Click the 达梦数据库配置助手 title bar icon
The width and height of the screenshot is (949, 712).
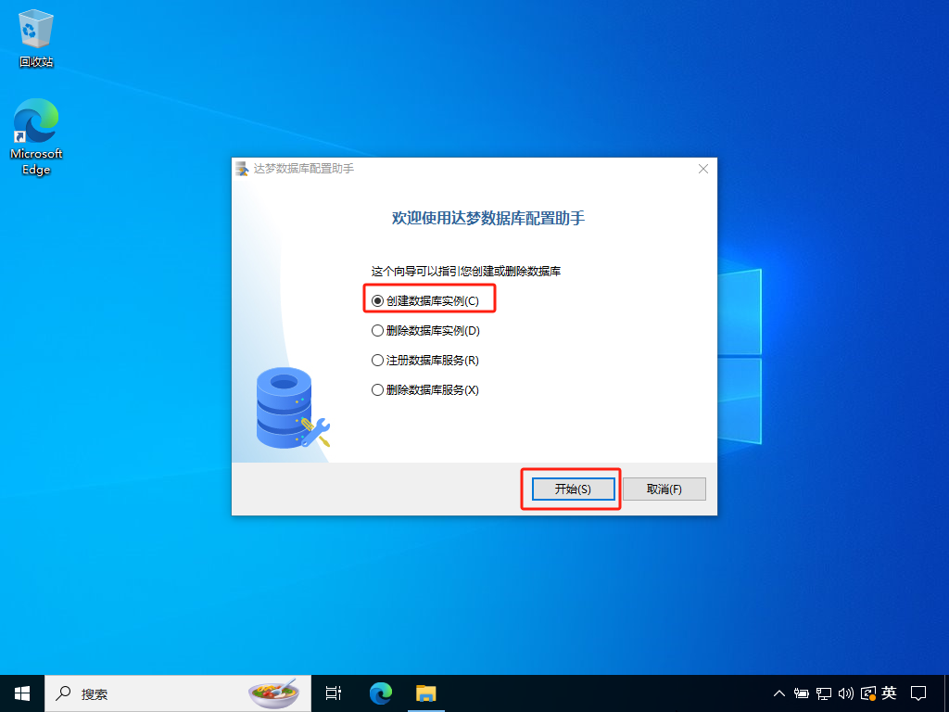242,169
